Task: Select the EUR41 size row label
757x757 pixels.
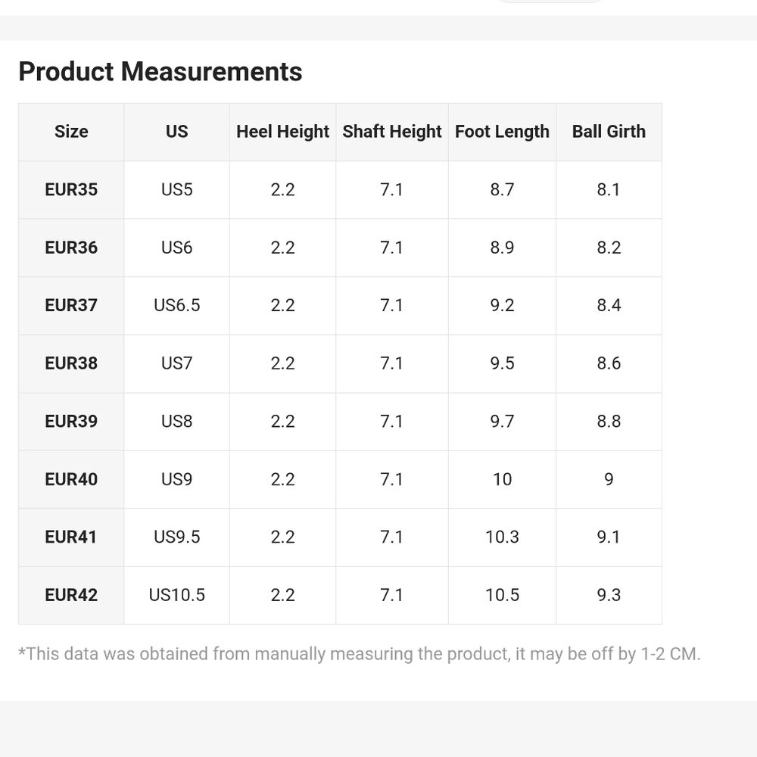Action: 71,537
